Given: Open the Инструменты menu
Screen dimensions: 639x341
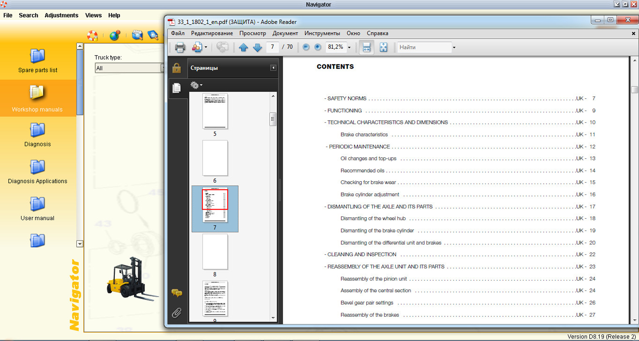Looking at the screenshot, I should [322, 33].
